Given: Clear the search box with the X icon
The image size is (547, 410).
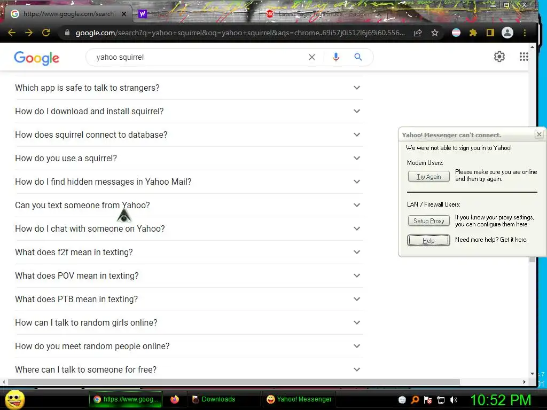Looking at the screenshot, I should tap(312, 57).
